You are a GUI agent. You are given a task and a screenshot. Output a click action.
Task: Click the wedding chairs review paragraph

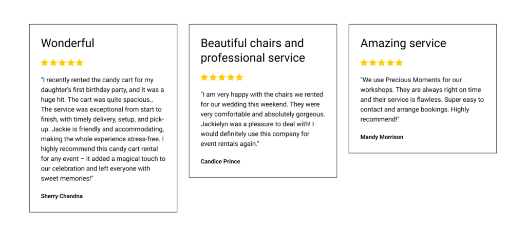coord(262,119)
